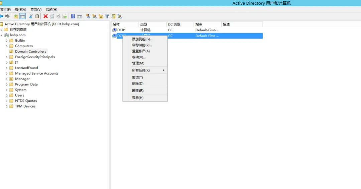361x189 pixels.
Task: Sort by 站点 column header
Action: tap(208, 24)
